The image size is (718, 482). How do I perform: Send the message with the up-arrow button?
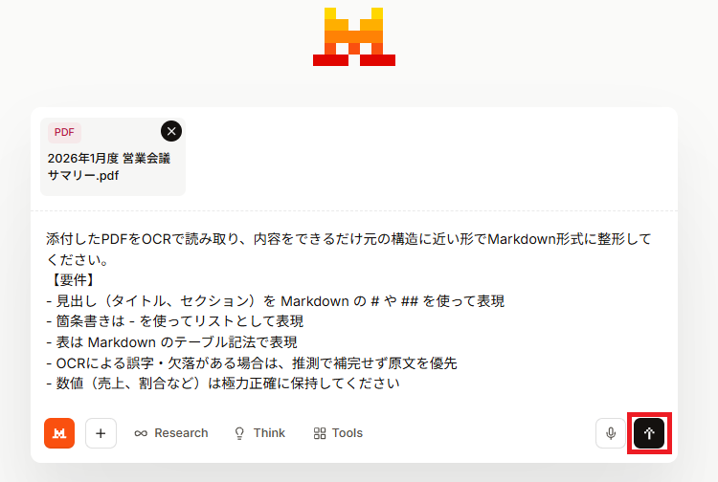(x=649, y=433)
